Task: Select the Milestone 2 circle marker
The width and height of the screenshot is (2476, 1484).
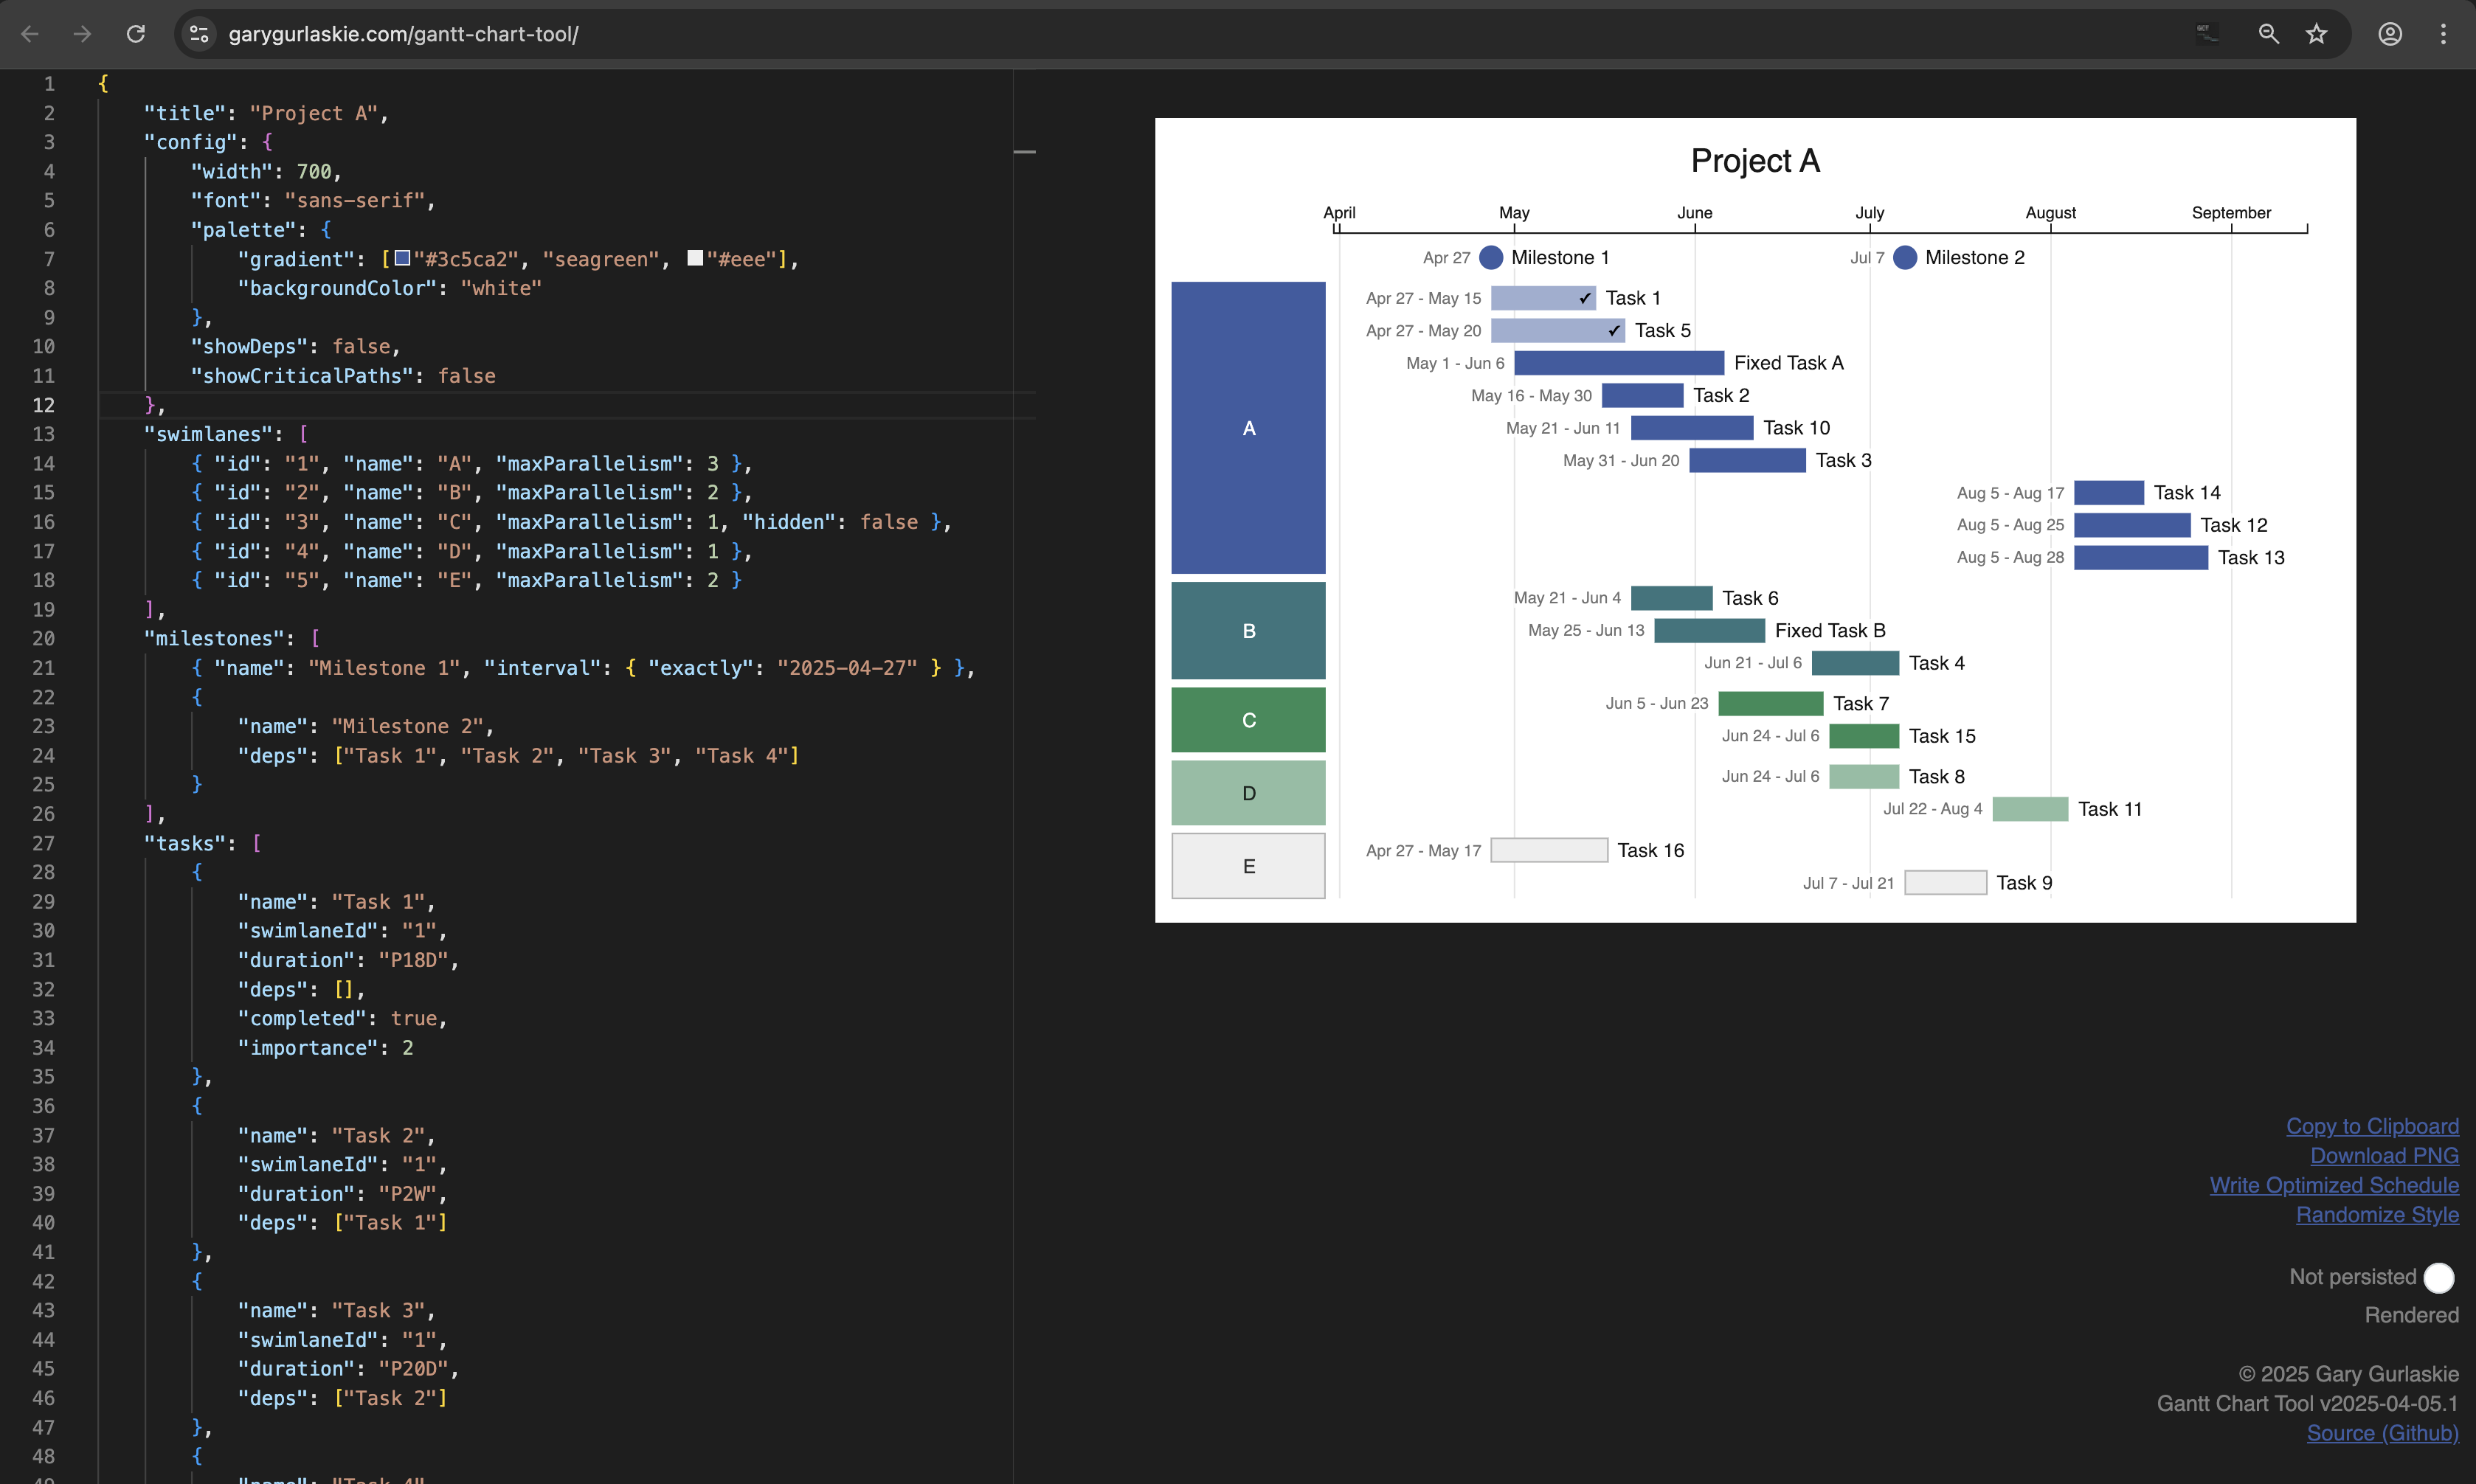Action: point(1905,257)
